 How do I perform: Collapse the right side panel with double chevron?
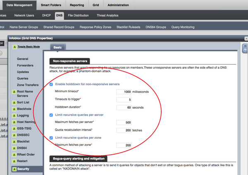pos(245,46)
